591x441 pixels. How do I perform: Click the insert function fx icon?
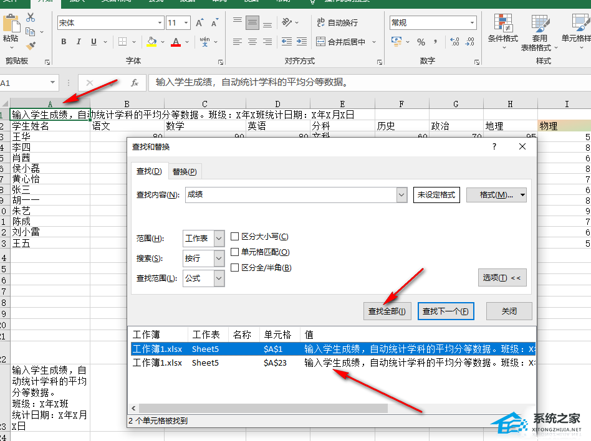(134, 83)
